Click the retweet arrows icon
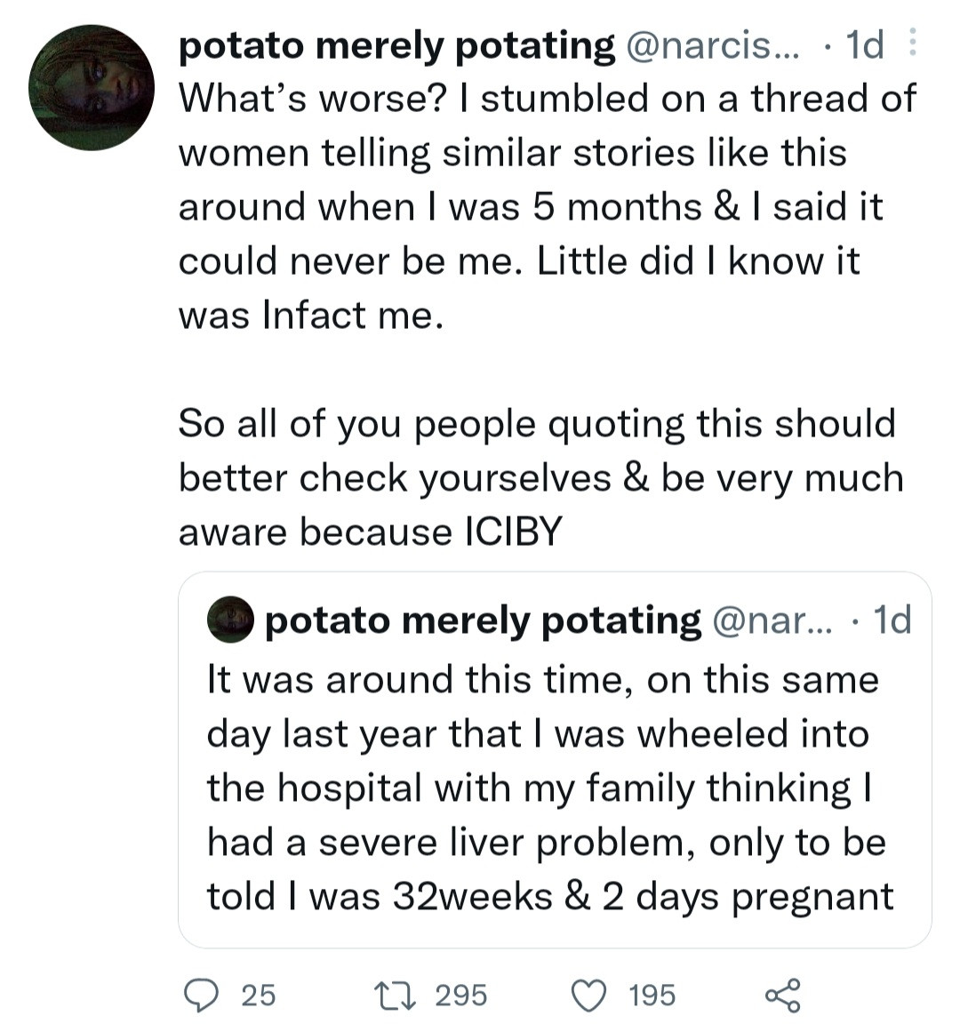Image resolution: width=960 pixels, height=1024 pixels. tap(396, 996)
